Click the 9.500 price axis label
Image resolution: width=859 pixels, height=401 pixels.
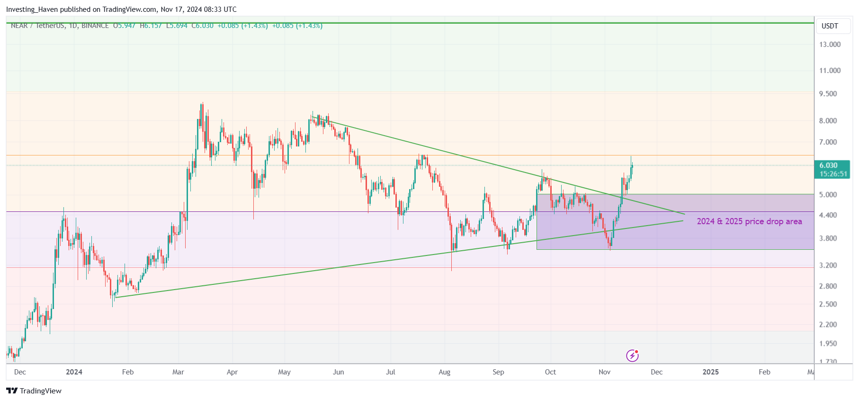pos(828,94)
